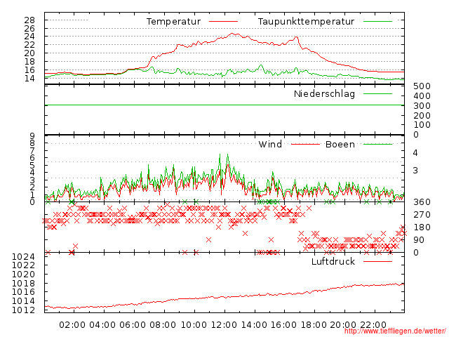This screenshot has height=337, width=449.
Task: Open the tieffliegen.de/wetter link
Action: [395, 331]
